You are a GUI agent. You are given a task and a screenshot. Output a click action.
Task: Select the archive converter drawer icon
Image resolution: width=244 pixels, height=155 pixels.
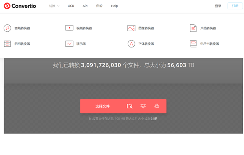click(x=7, y=44)
